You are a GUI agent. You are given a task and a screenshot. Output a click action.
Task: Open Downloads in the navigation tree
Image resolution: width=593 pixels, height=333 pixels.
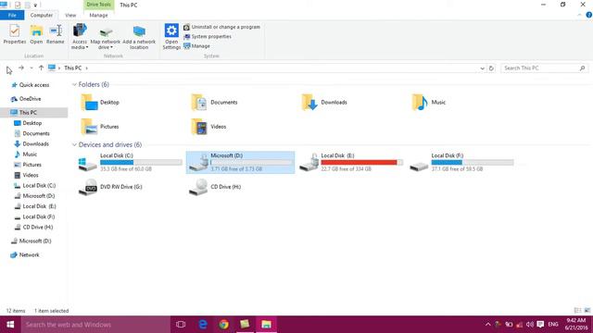(x=32, y=144)
